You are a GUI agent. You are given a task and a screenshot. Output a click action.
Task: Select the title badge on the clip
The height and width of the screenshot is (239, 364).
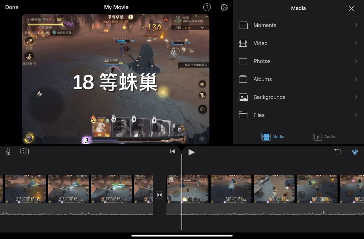pos(171,179)
